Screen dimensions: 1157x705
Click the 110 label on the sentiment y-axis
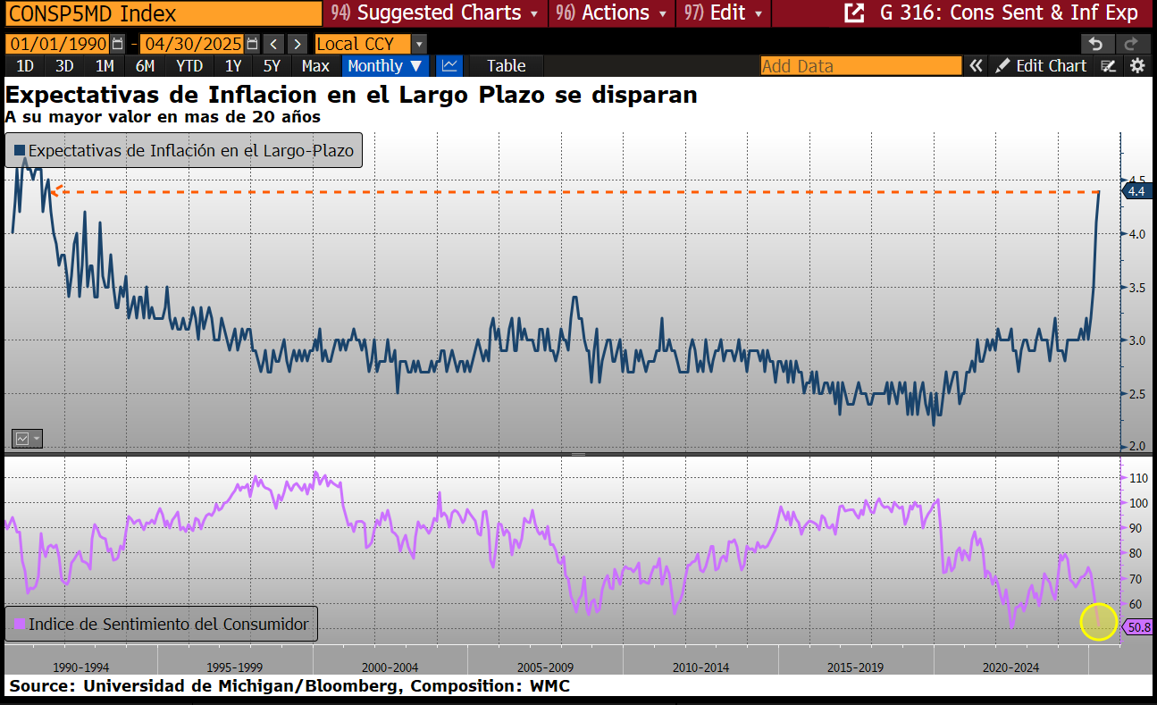(x=1138, y=478)
